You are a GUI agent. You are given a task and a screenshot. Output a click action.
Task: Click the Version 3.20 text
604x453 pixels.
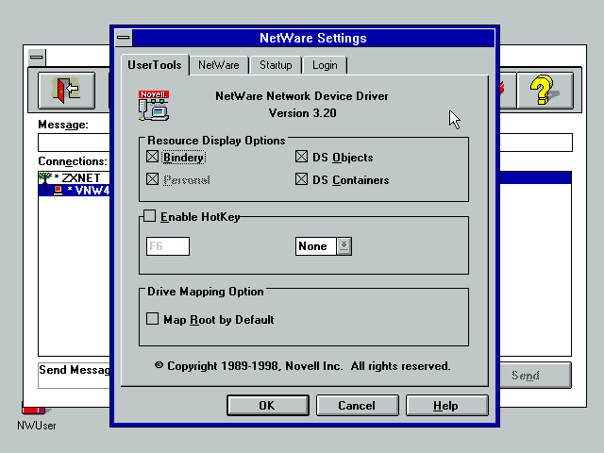click(x=302, y=113)
